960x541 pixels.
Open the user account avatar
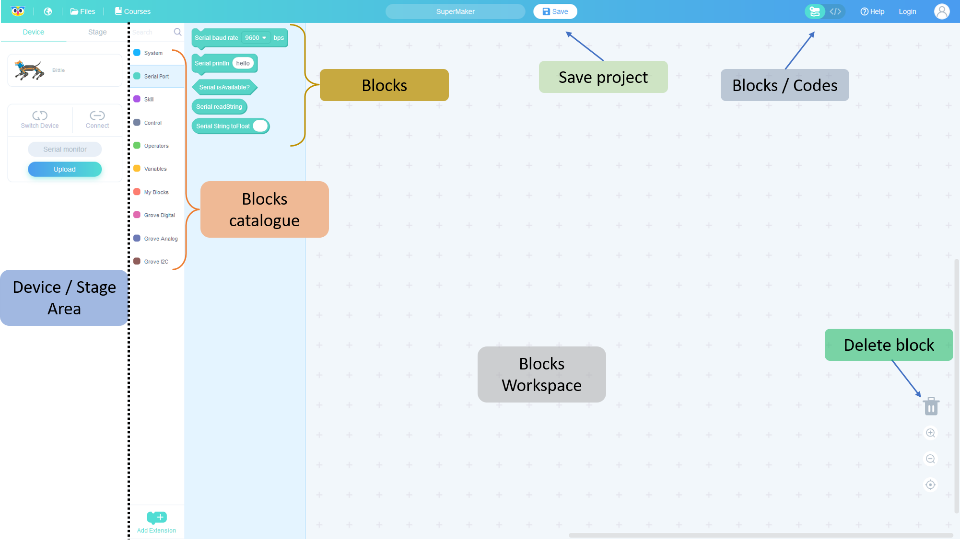tap(941, 11)
